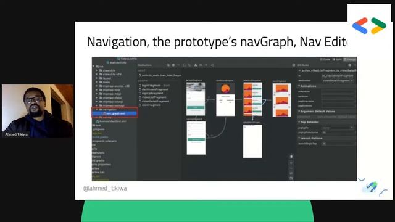This screenshot has width=395, height=222.
Task: Select signUpFragment in Destinations list
Action: [x=151, y=93]
